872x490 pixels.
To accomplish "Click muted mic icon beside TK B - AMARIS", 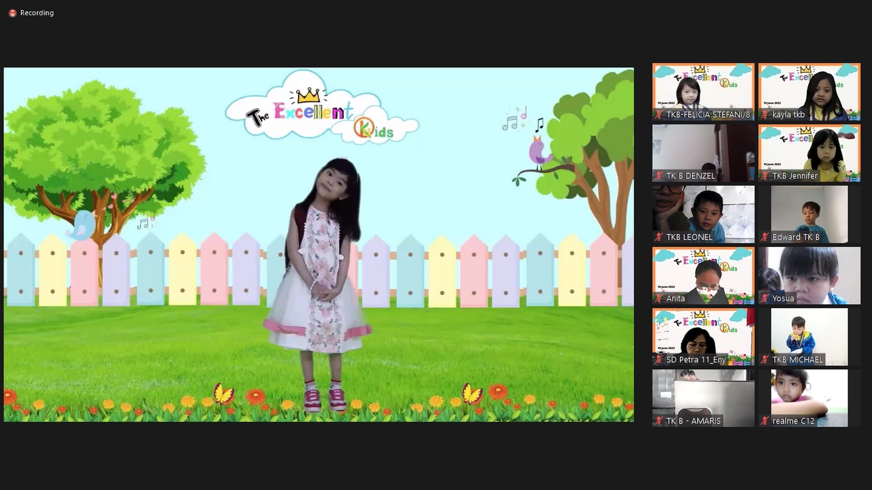I will click(659, 421).
